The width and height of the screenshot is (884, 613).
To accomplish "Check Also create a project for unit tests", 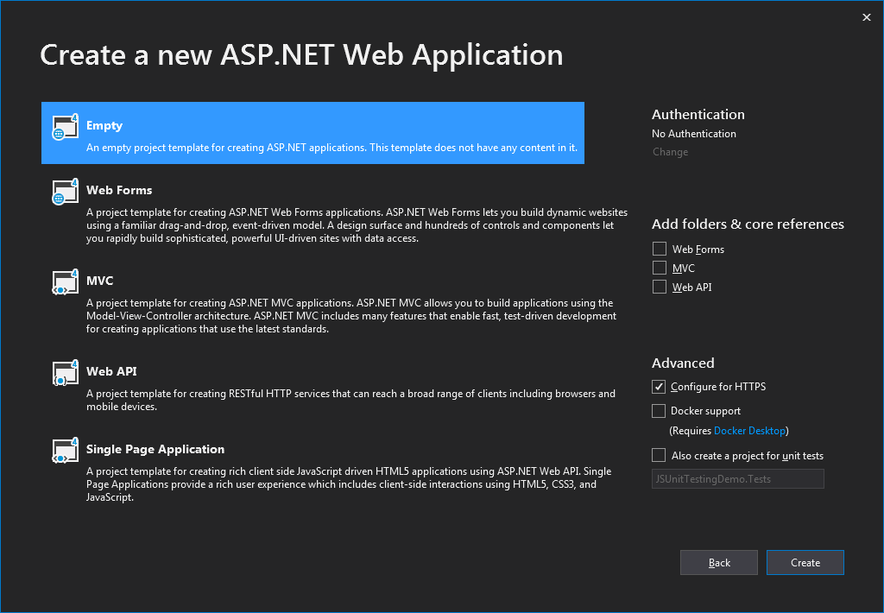I will pyautogui.click(x=659, y=455).
